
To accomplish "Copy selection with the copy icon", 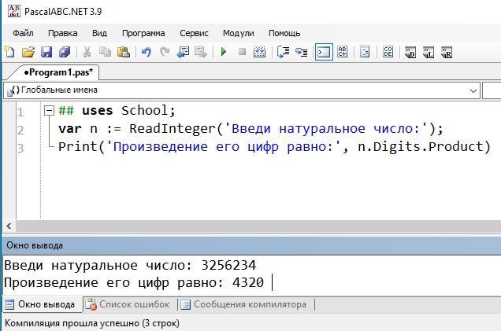I will coord(105,52).
